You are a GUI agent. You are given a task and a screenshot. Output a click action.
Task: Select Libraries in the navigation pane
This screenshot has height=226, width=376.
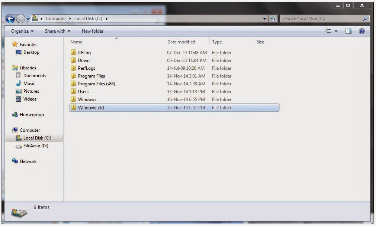[x=28, y=68]
